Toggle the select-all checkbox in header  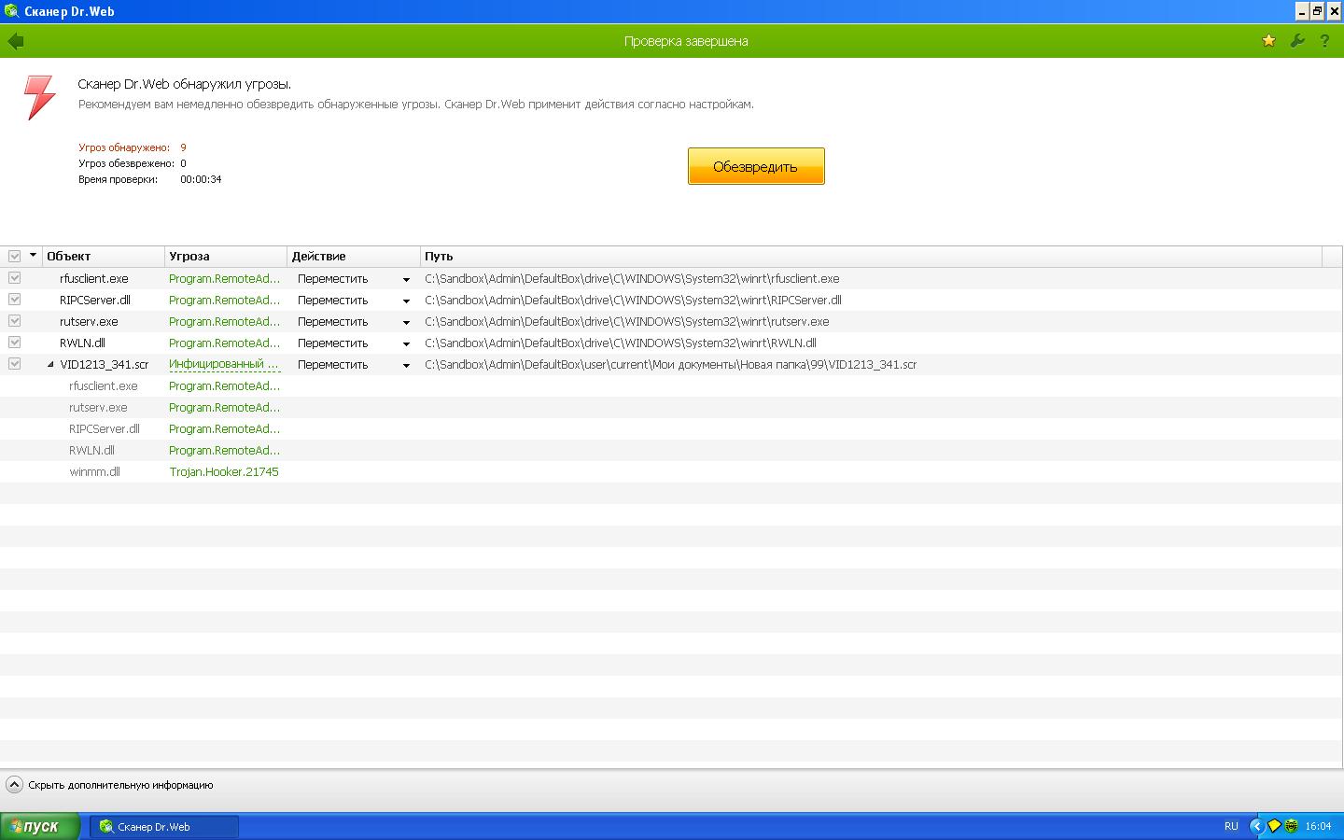pos(14,256)
